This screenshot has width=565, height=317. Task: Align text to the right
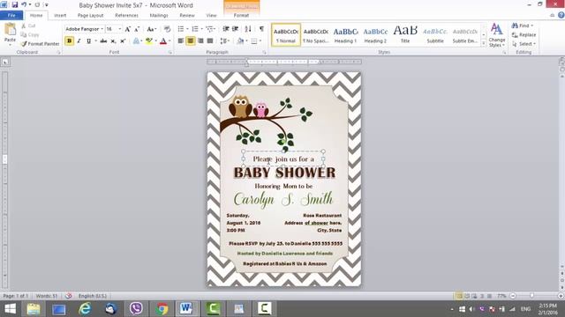pos(200,41)
